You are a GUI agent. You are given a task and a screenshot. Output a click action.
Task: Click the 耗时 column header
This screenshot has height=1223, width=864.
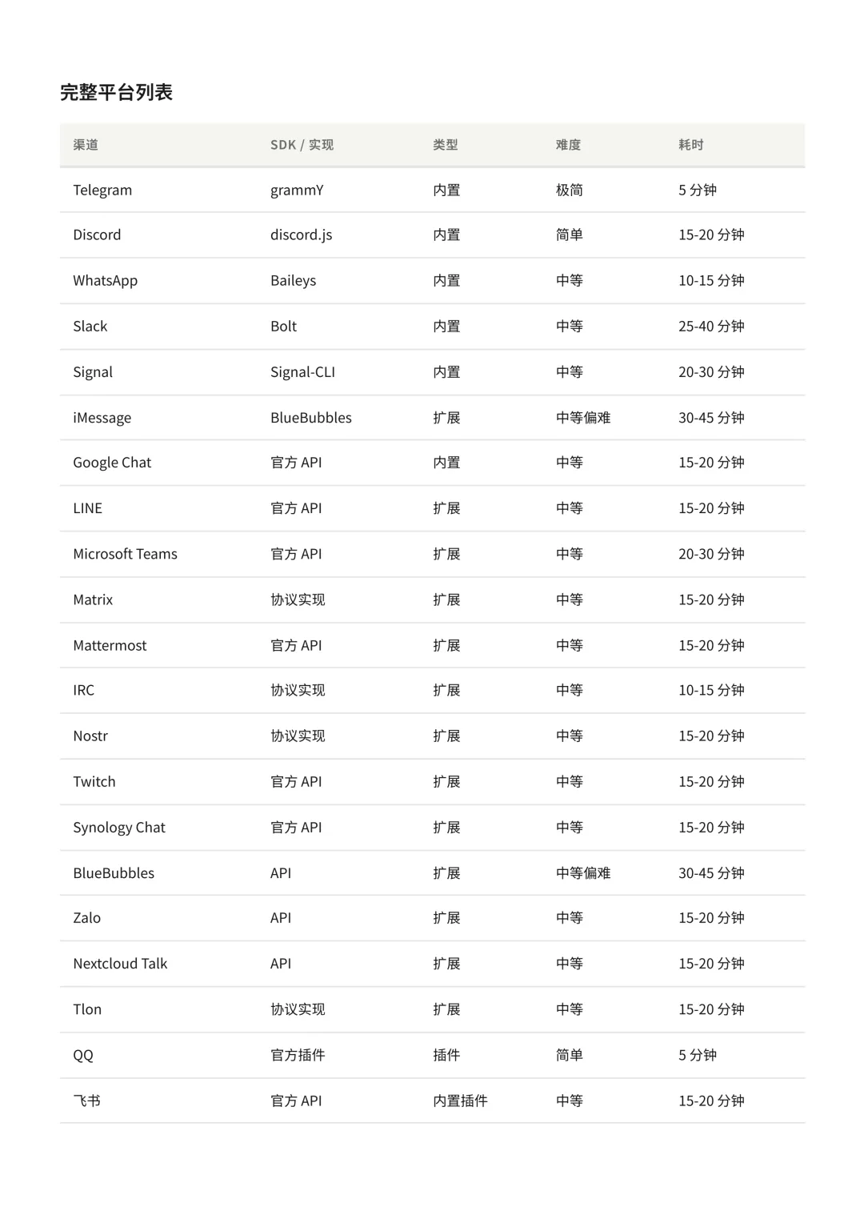pyautogui.click(x=691, y=145)
